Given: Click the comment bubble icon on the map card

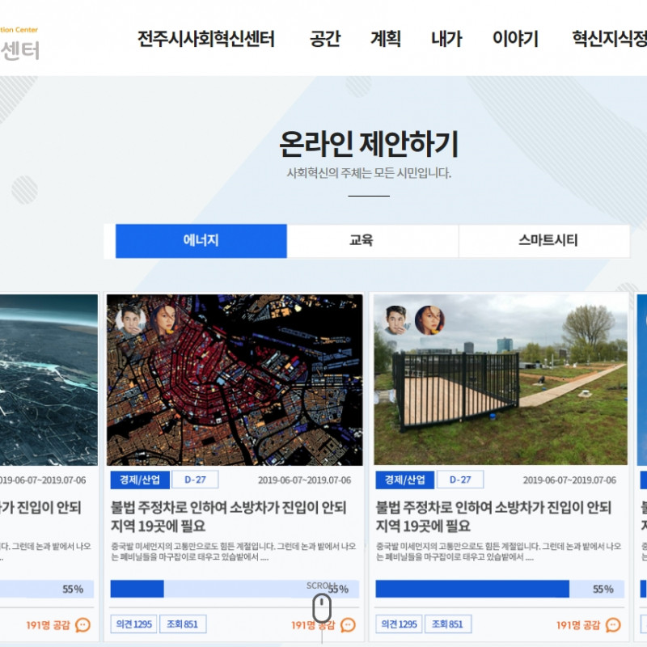Looking at the screenshot, I should [x=348, y=625].
